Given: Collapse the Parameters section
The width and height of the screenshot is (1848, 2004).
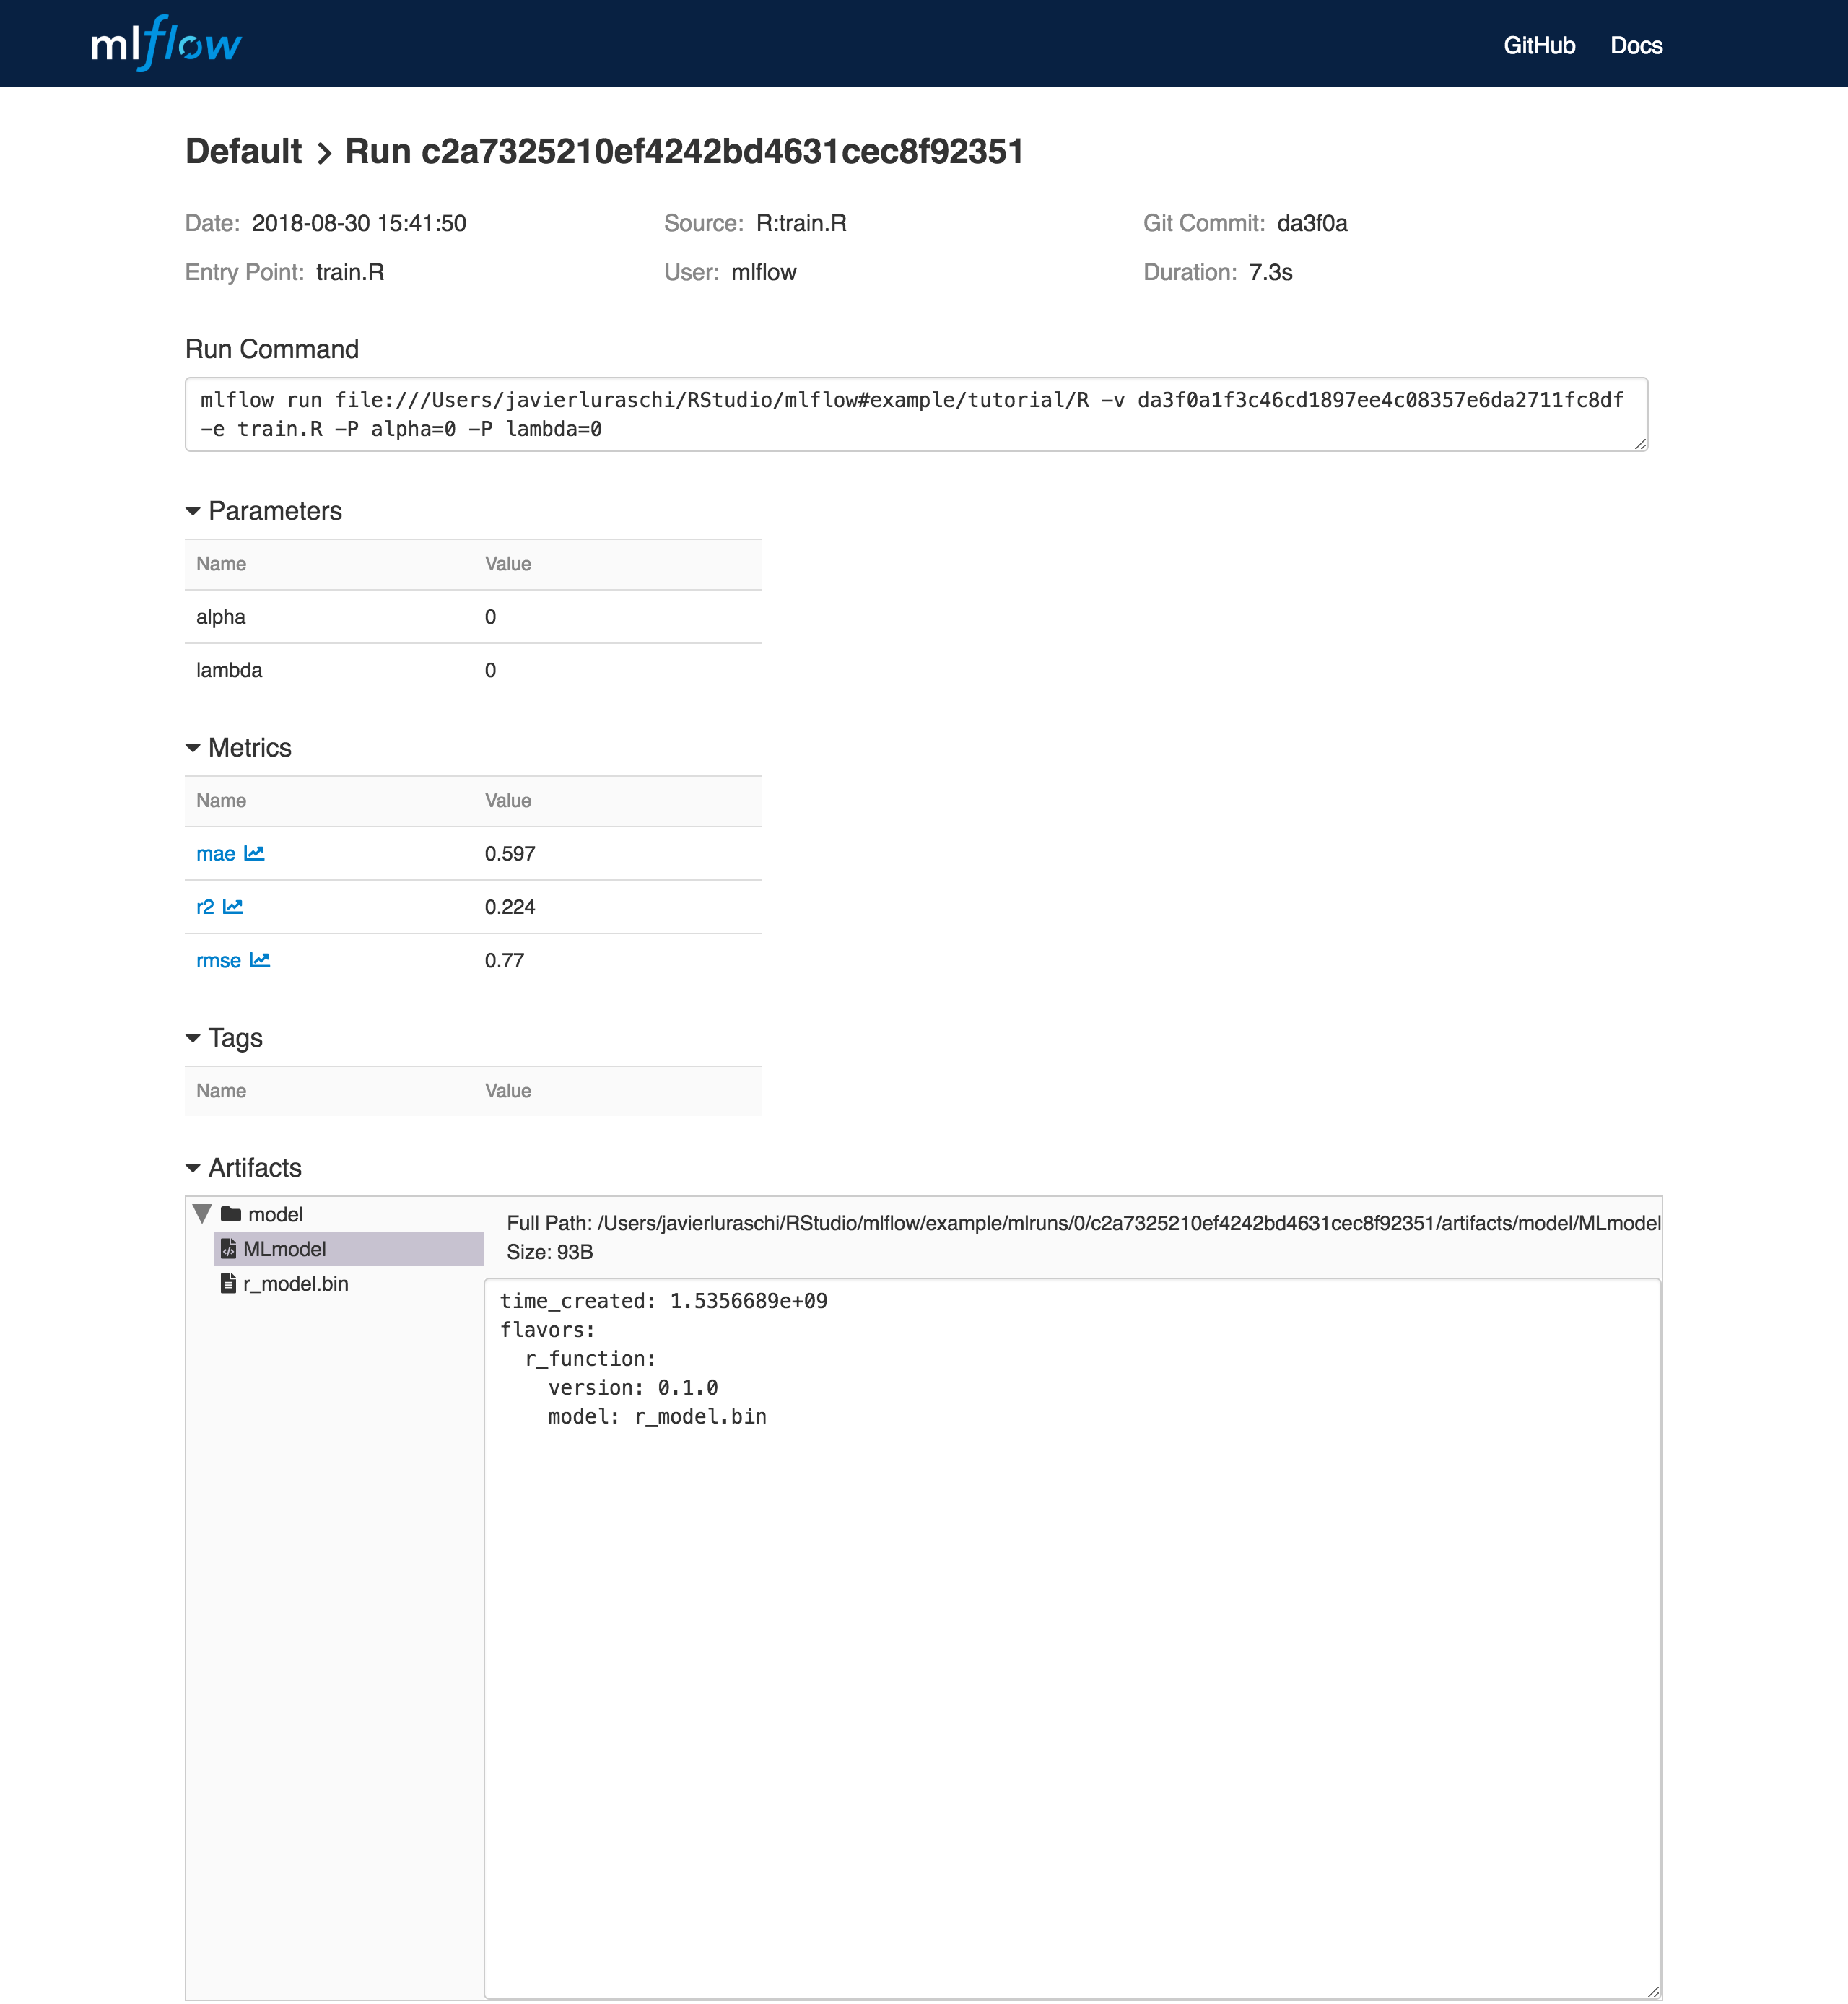Looking at the screenshot, I should (x=193, y=511).
